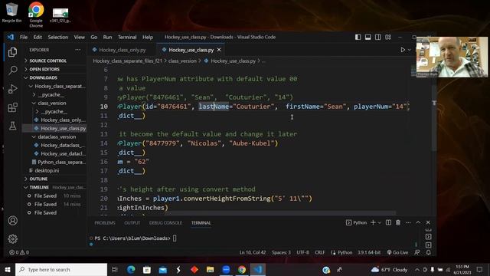490x276 pixels.
Task: Switch to the Problems panel tab
Action: coord(105,223)
